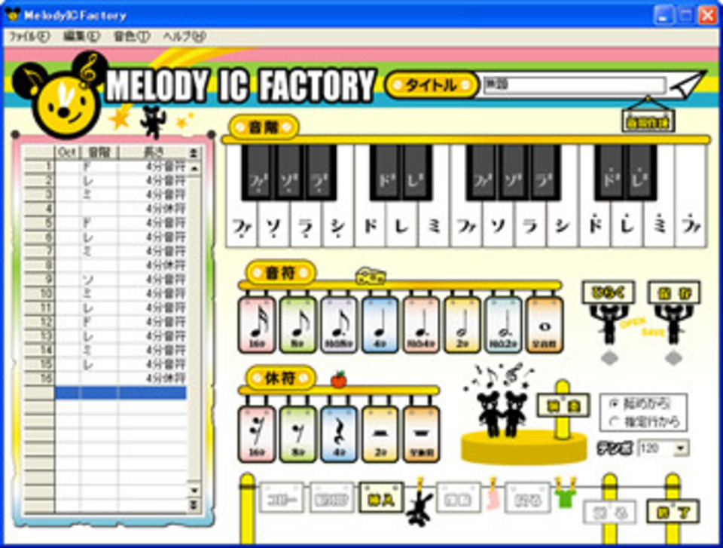Pick the dotted half note card

click(x=504, y=325)
